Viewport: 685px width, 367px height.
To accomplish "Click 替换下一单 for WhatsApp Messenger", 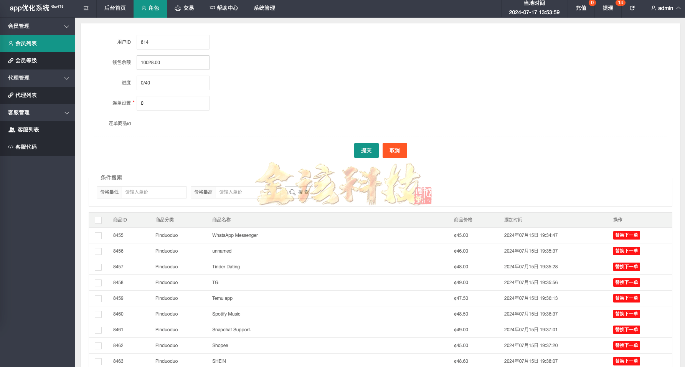I will point(626,235).
